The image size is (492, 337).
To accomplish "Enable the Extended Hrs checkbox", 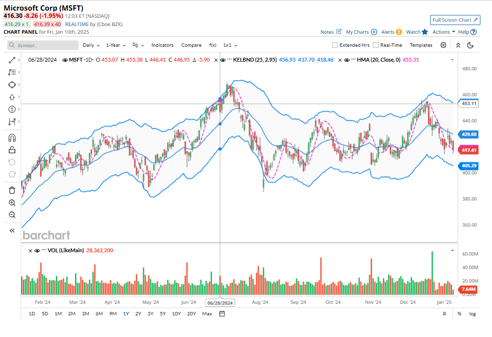I will pos(335,45).
